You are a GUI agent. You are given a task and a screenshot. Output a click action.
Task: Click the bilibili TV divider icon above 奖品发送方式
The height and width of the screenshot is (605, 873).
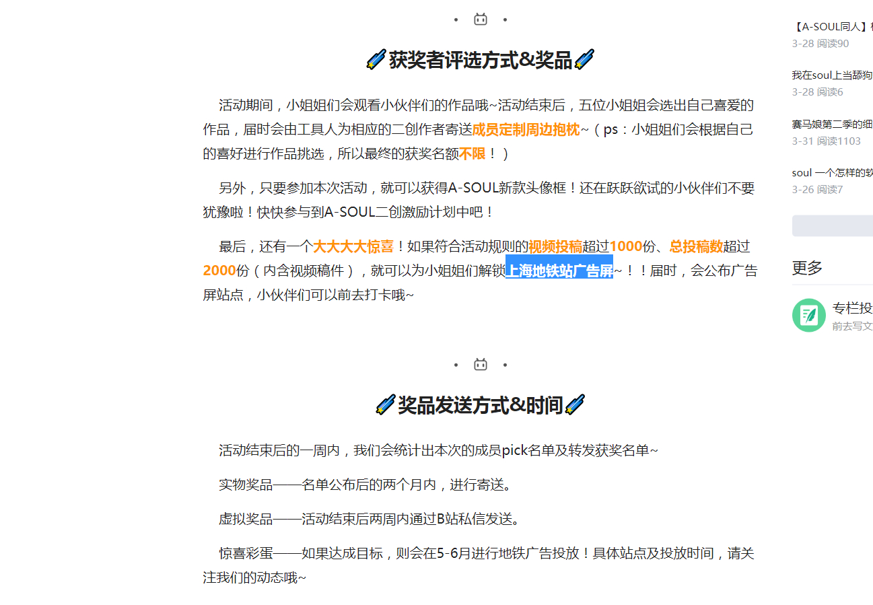(481, 365)
